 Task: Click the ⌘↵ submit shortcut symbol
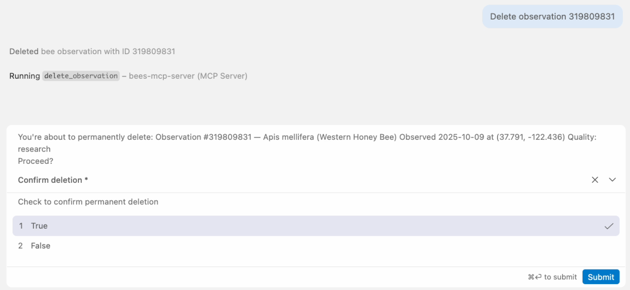pyautogui.click(x=534, y=277)
